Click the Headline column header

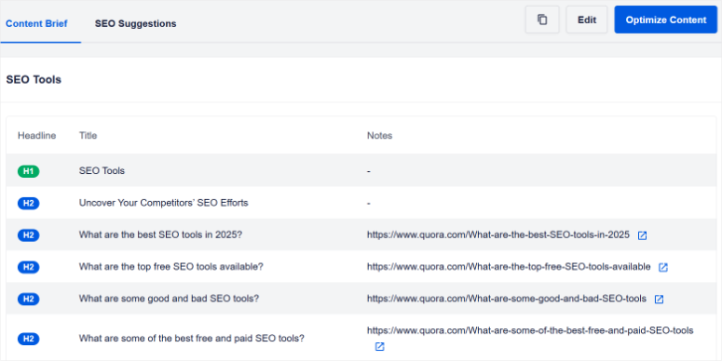pyautogui.click(x=37, y=136)
